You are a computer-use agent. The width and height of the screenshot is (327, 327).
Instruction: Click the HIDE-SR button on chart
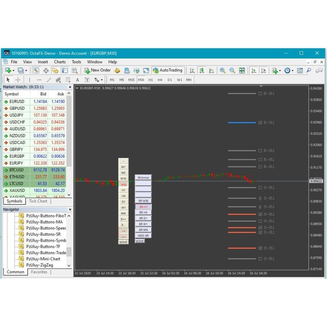(x=143, y=236)
